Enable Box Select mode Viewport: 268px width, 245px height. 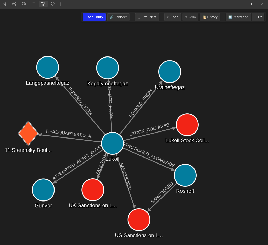click(147, 17)
